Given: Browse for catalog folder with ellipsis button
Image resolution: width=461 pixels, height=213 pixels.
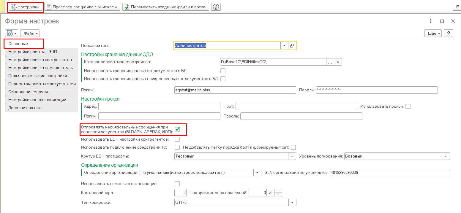Looking at the screenshot, I should click(330, 62).
